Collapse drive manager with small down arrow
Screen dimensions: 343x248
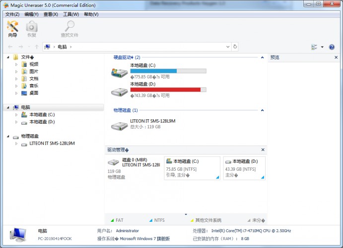tap(186, 214)
